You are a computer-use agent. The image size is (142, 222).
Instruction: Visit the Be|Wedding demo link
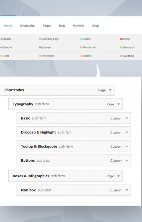coord(127,56)
